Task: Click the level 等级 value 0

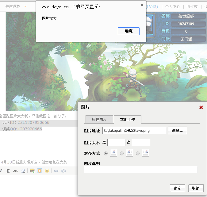Action: click(186, 31)
